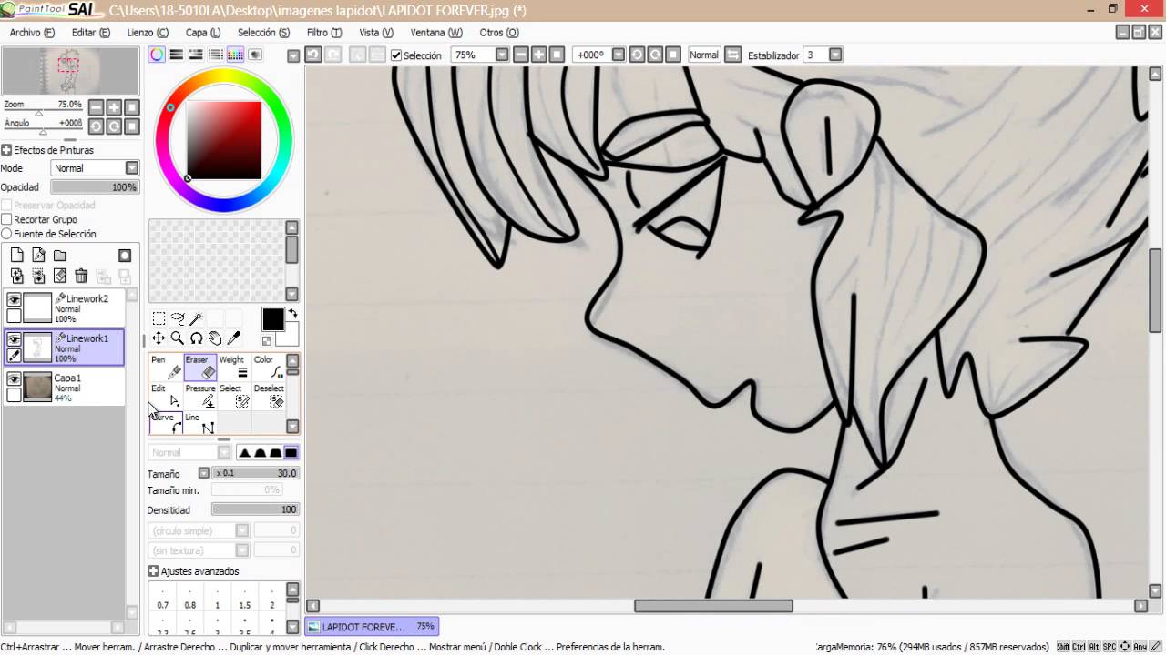Zoom out with navigator minus button
The height and width of the screenshot is (655, 1166).
click(95, 107)
